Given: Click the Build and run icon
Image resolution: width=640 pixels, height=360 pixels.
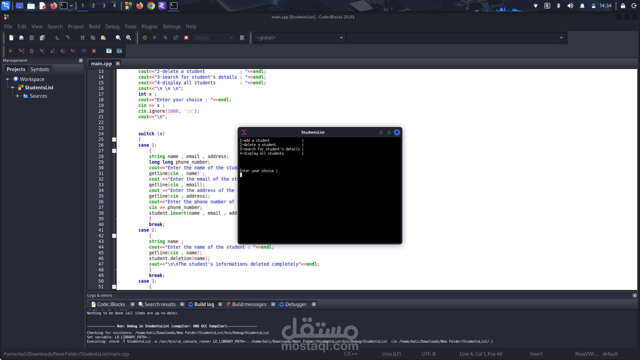Looking at the screenshot, I should tap(165, 38).
